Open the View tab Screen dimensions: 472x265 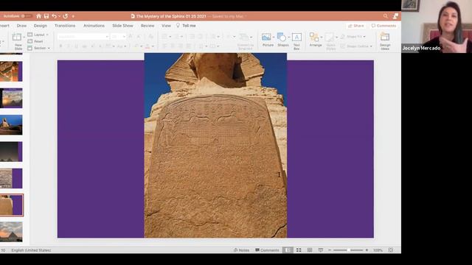coord(166,26)
